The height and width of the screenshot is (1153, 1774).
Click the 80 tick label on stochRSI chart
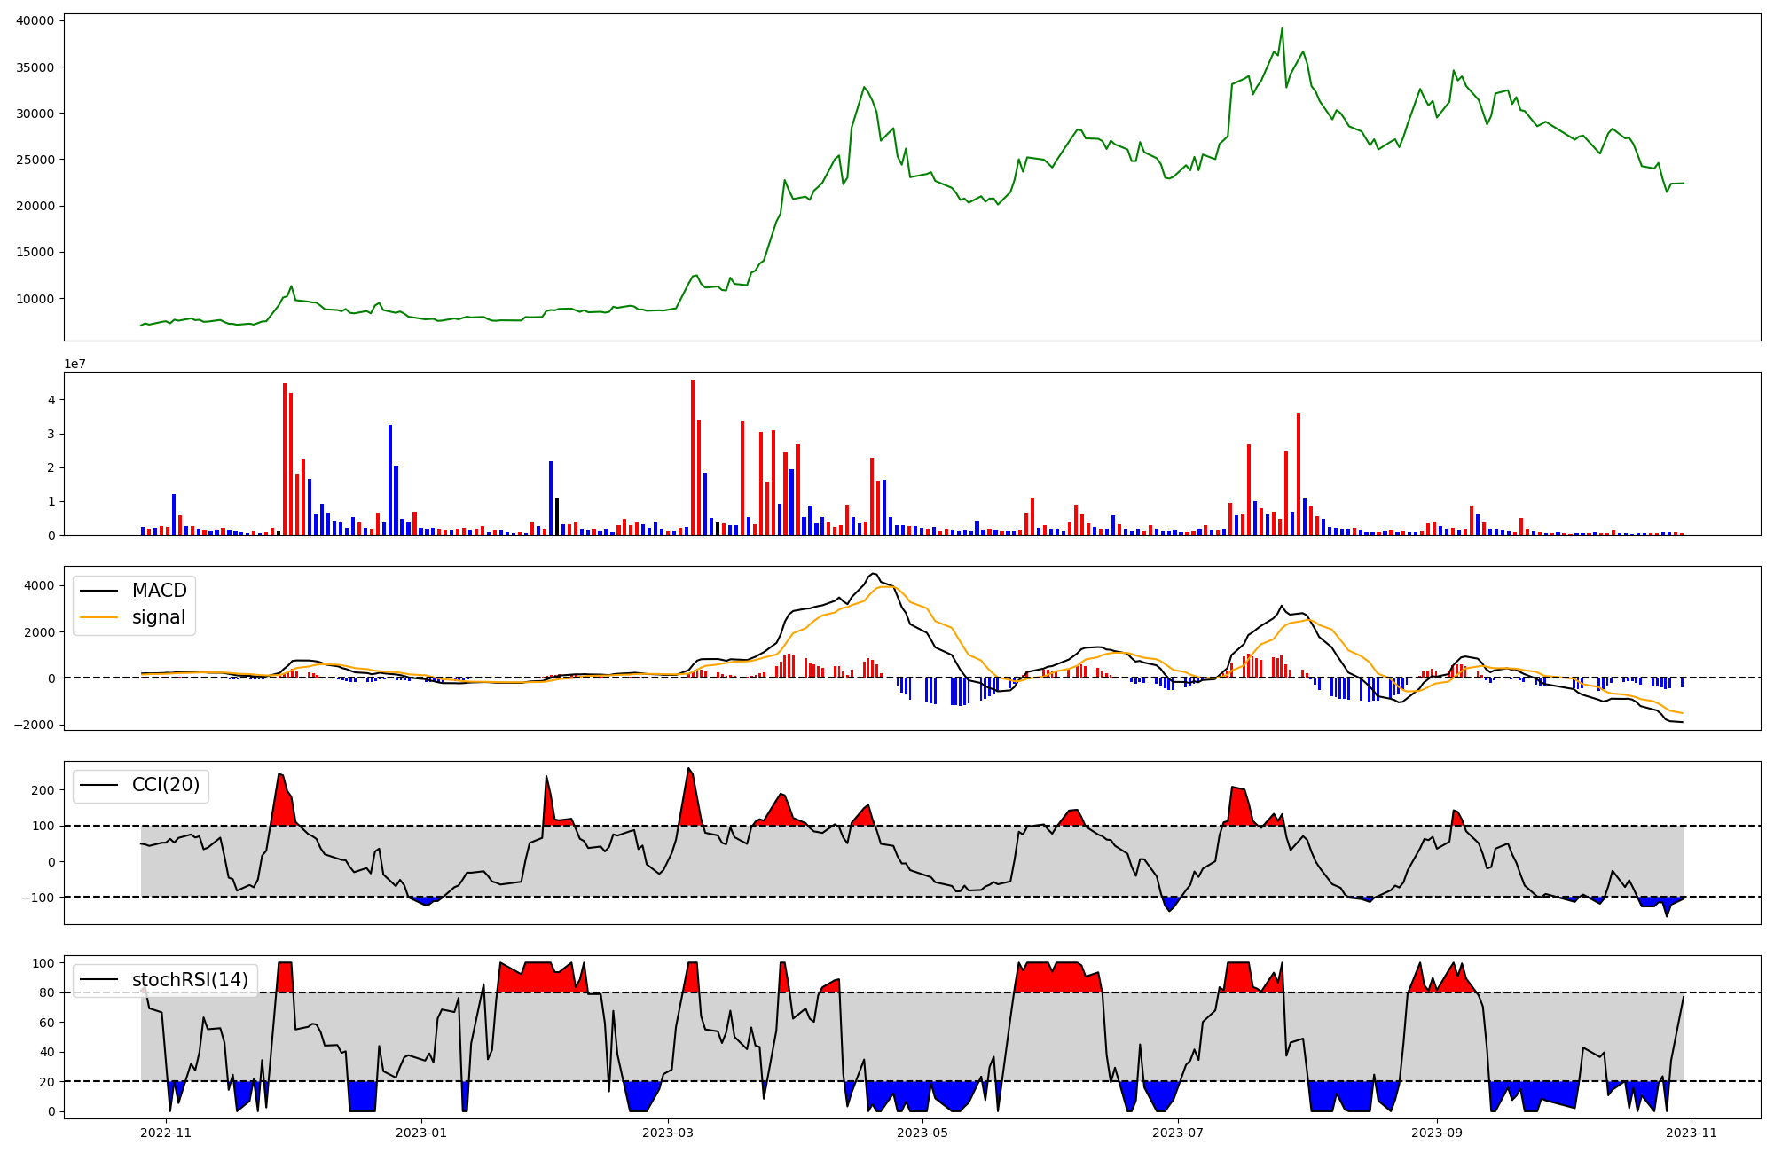pyautogui.click(x=47, y=992)
